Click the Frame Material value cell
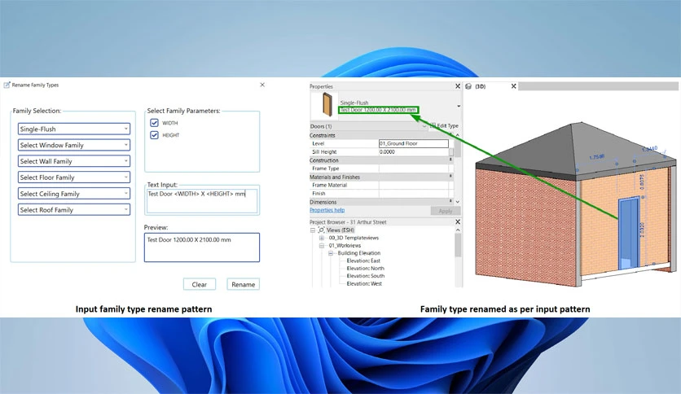Screen dimensions: 681x394 pos(414,185)
